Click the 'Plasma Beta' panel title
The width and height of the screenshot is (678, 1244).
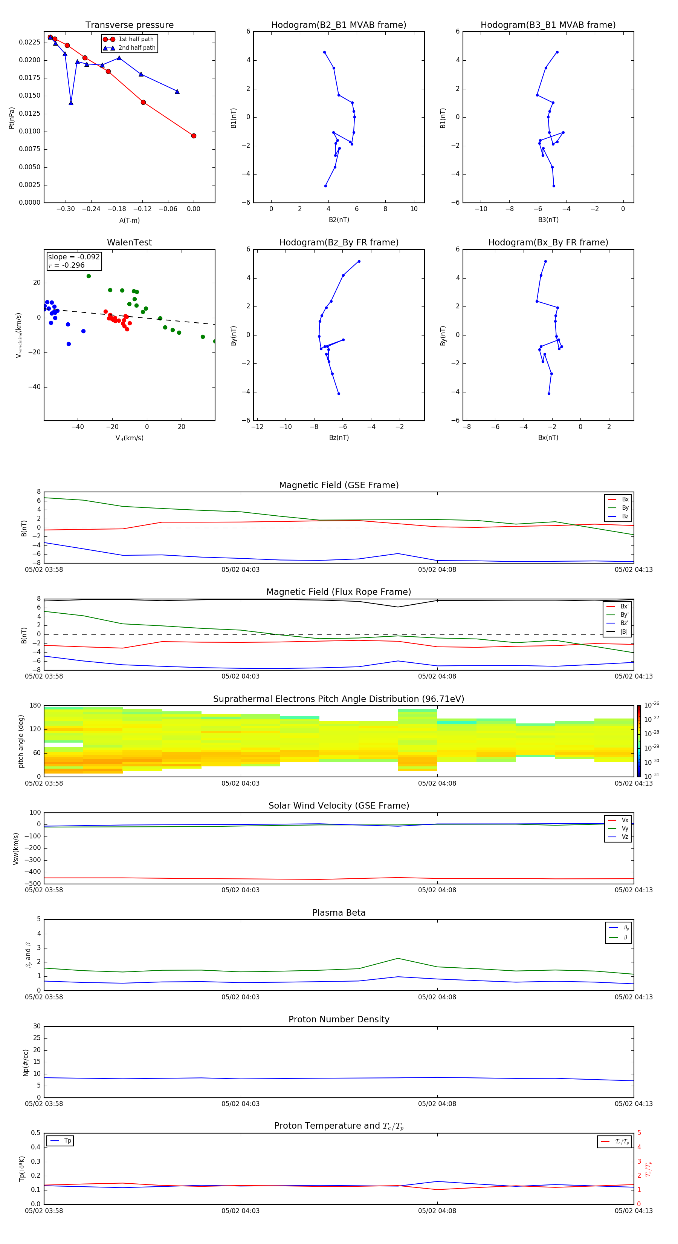339,913
